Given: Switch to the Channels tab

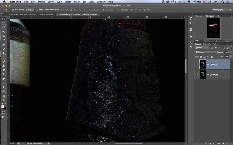Looking at the screenshot, I should tap(207, 44).
